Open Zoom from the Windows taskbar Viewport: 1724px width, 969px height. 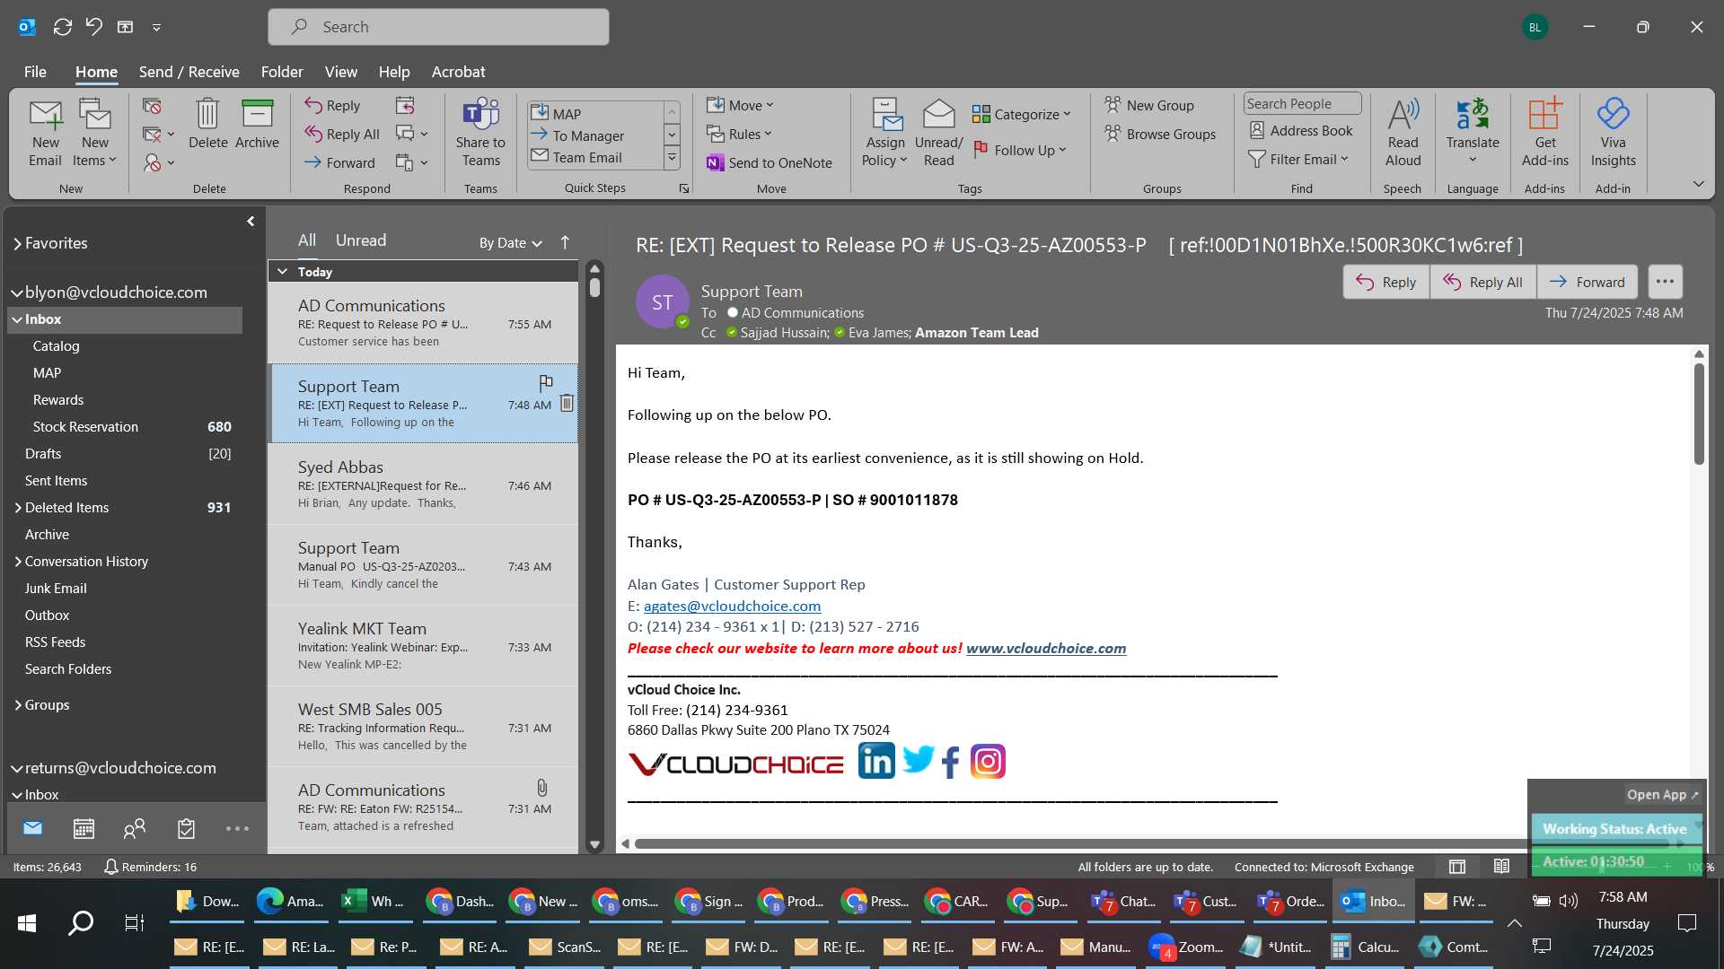point(1187,947)
